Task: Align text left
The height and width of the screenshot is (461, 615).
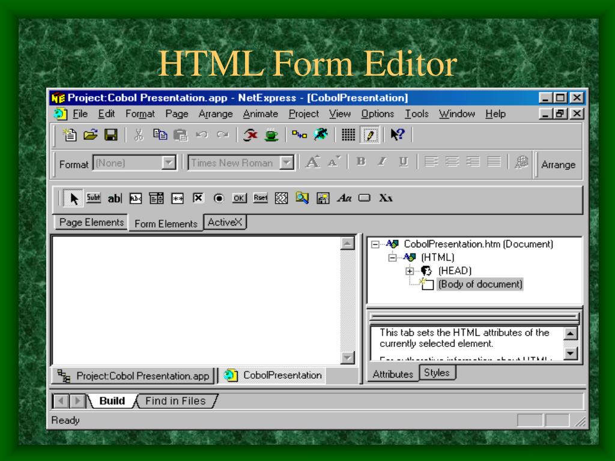Action: [431, 161]
